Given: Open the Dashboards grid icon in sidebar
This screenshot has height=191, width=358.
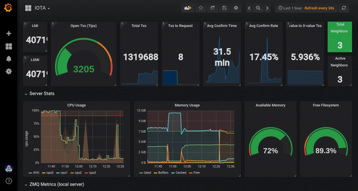Looking at the screenshot, I should (x=9, y=46).
